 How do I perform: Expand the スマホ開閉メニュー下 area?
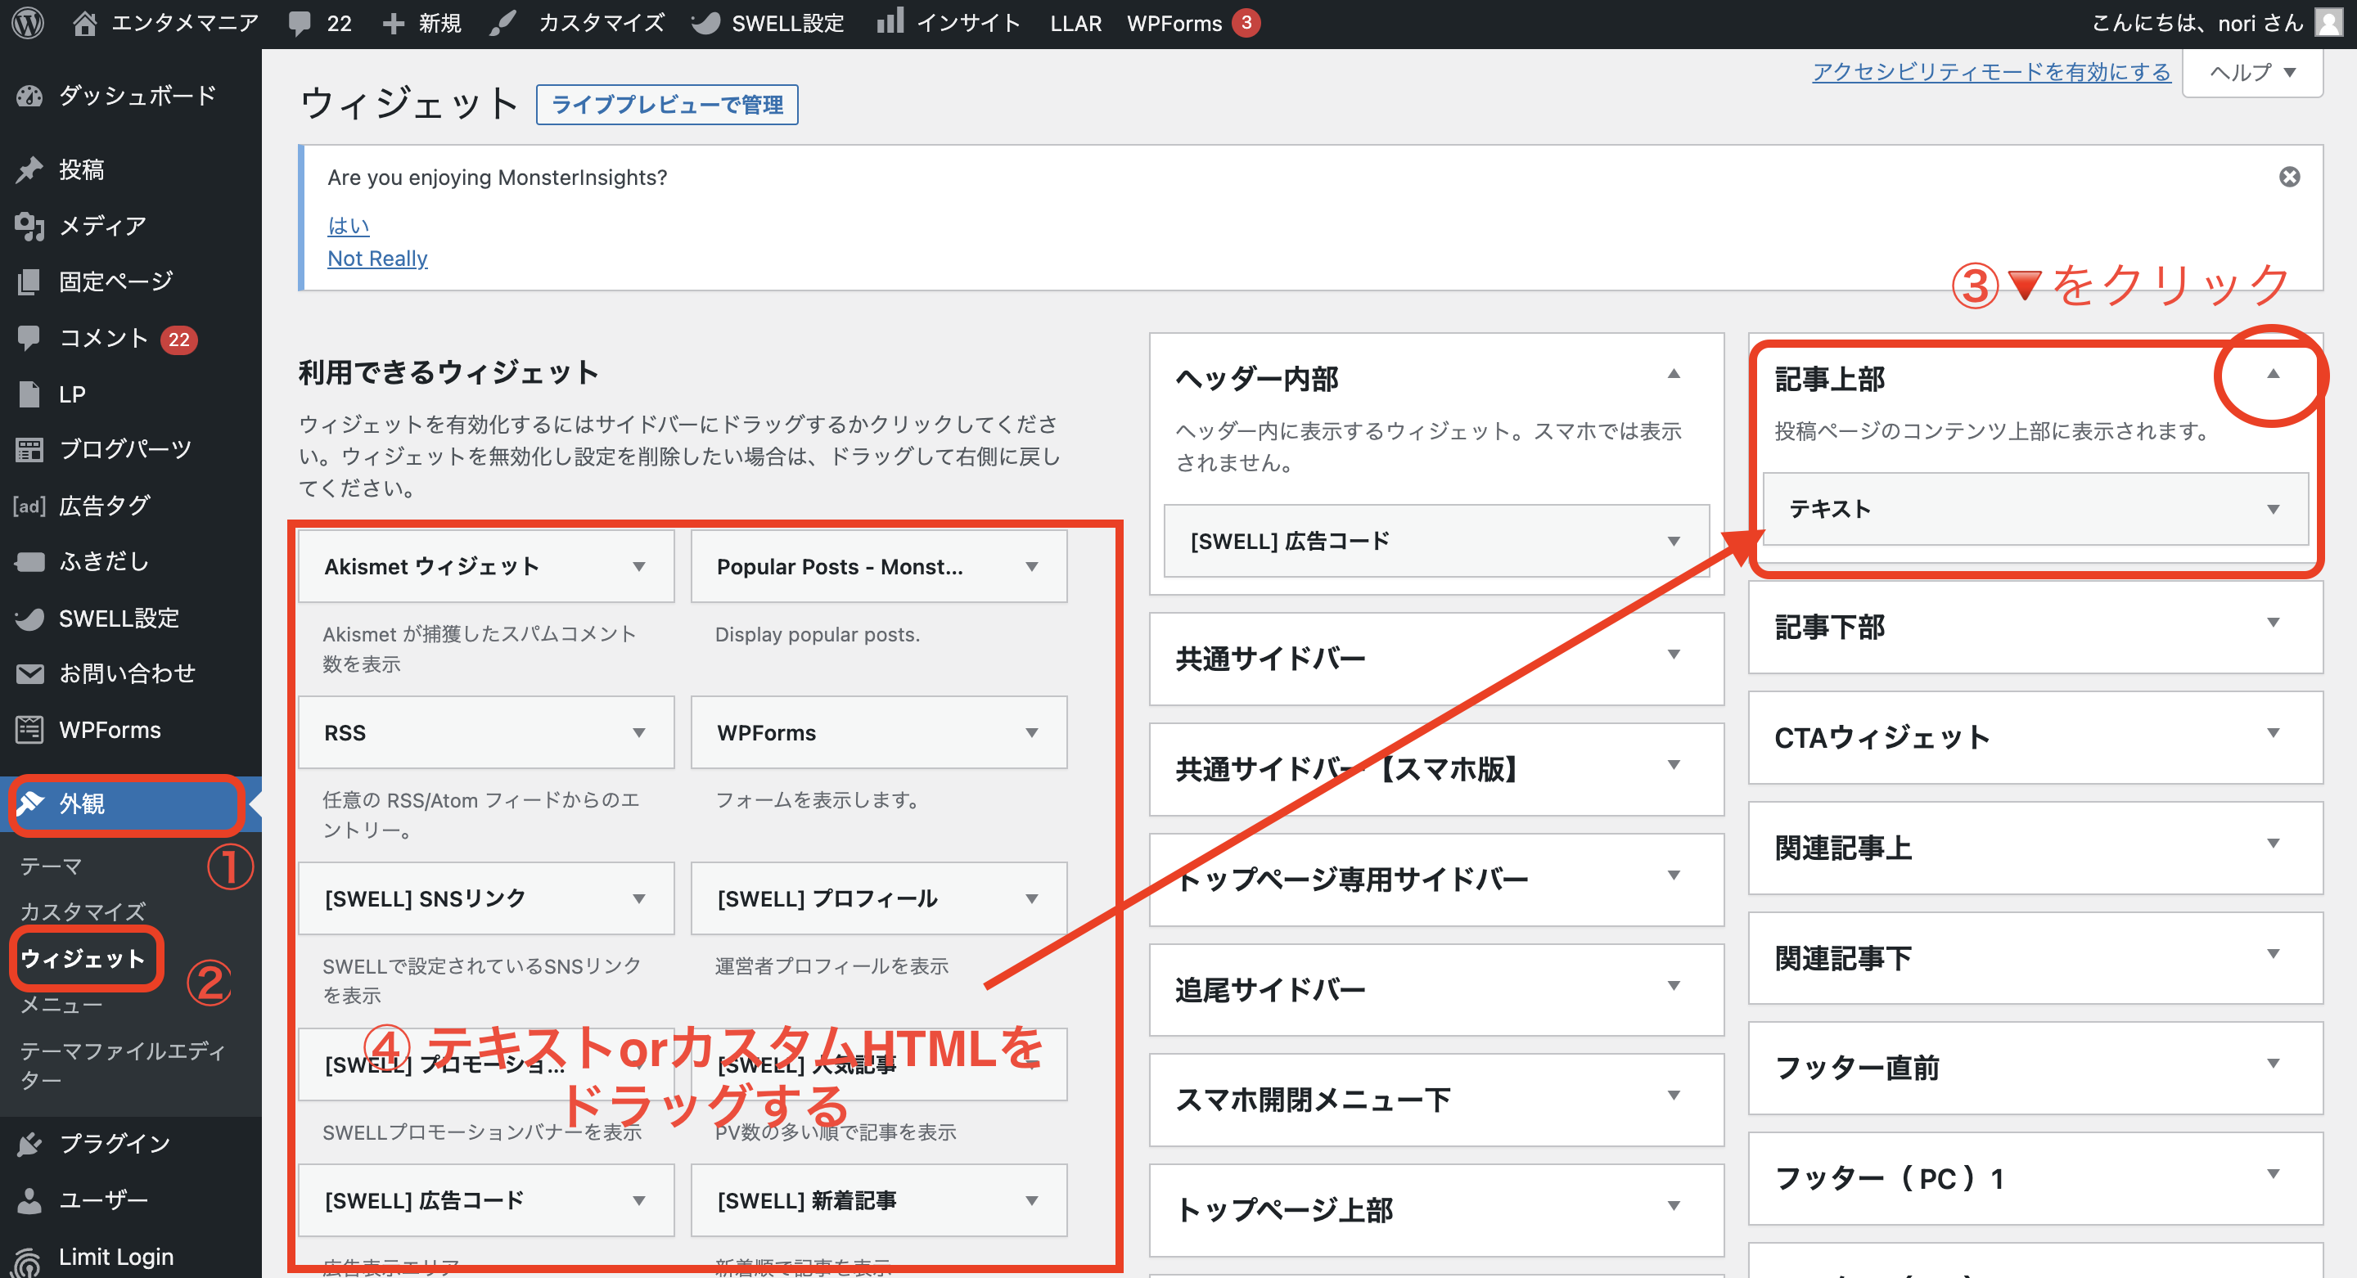[x=1674, y=1096]
